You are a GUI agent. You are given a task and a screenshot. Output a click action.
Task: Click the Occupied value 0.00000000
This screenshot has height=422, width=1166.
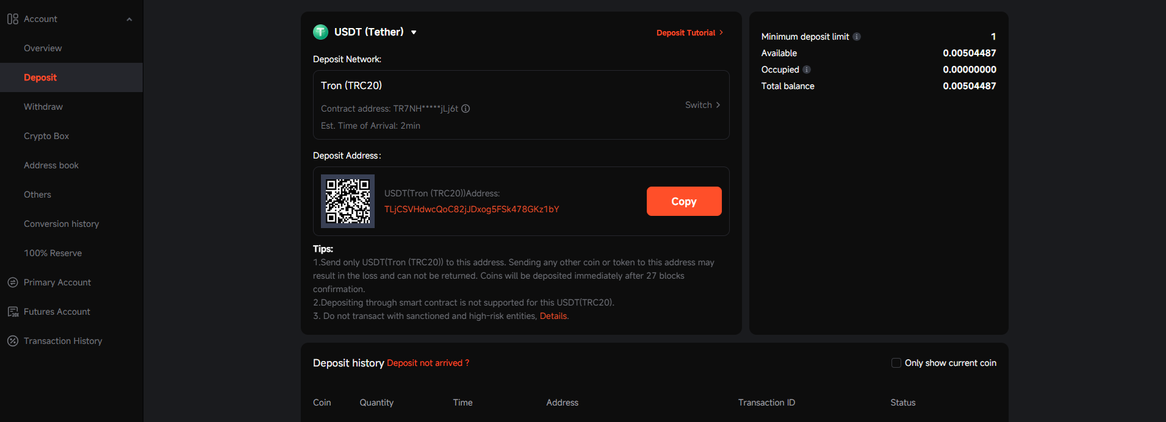pyautogui.click(x=970, y=70)
